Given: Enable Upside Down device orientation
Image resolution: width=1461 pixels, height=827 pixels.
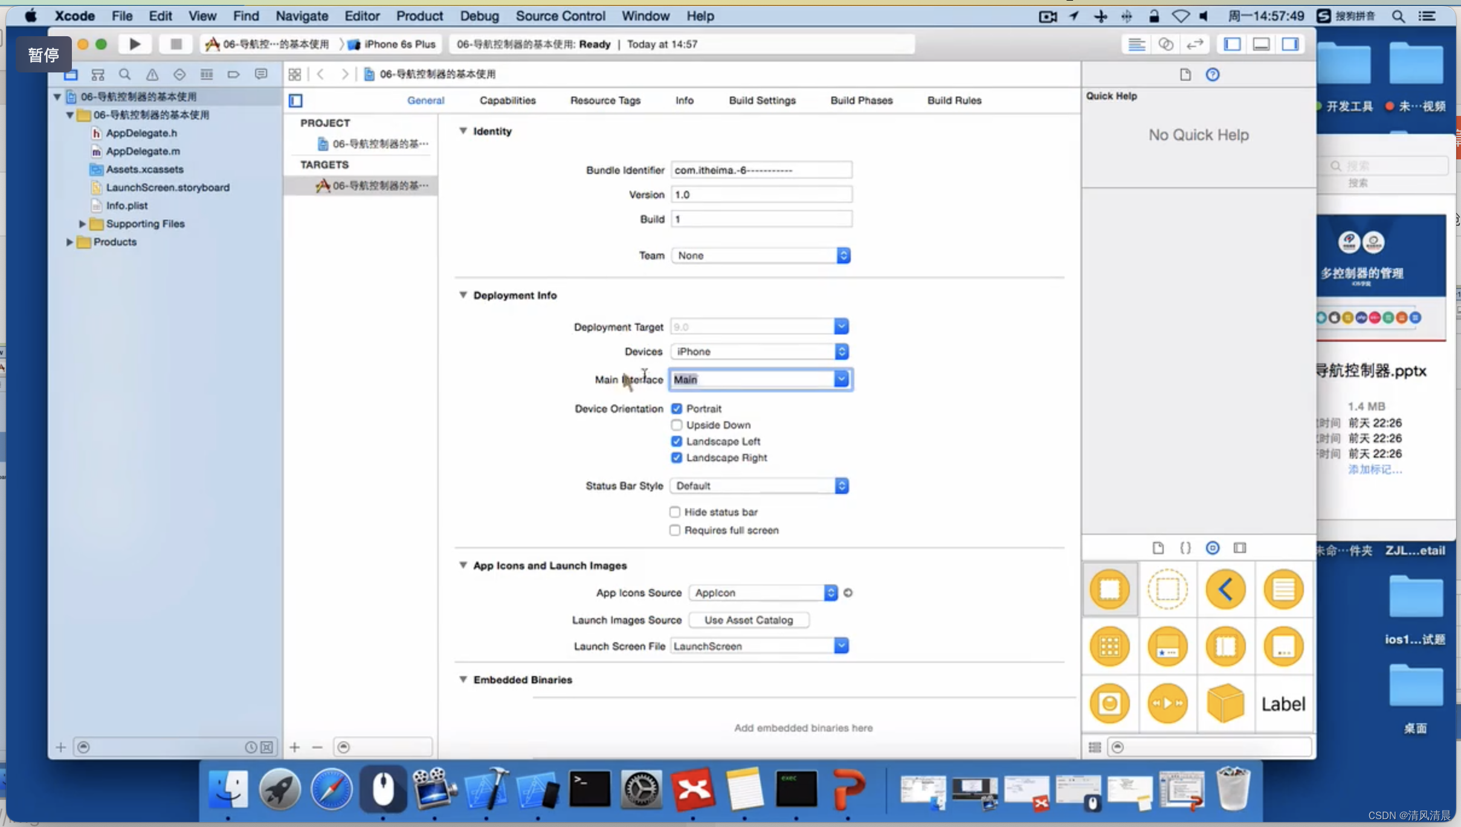Looking at the screenshot, I should pos(676,424).
